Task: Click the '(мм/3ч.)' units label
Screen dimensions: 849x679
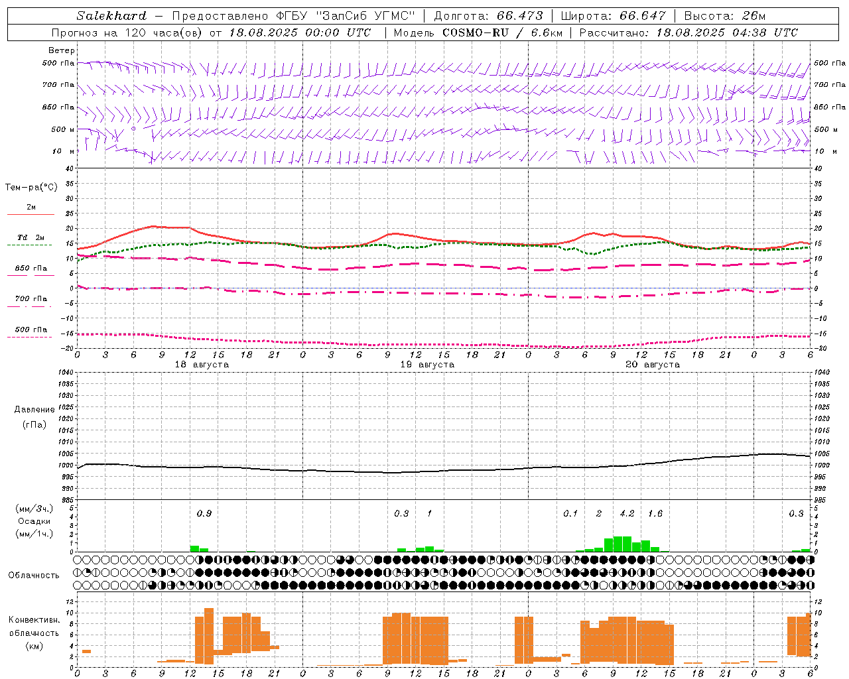Action: 34,509
